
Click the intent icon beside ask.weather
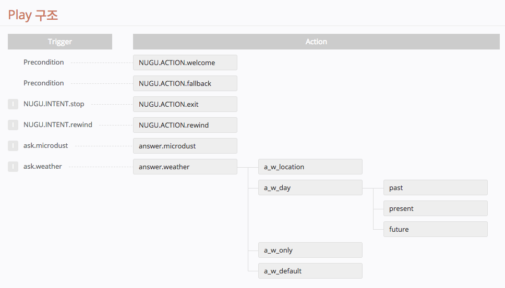tap(13, 167)
